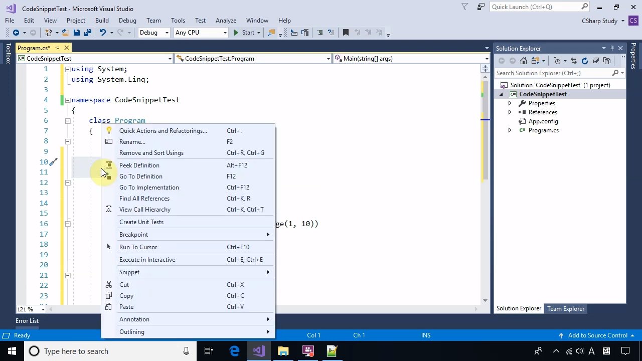Click the Find in Files toolbar icon
This screenshot has width=642, height=361.
[x=271, y=33]
